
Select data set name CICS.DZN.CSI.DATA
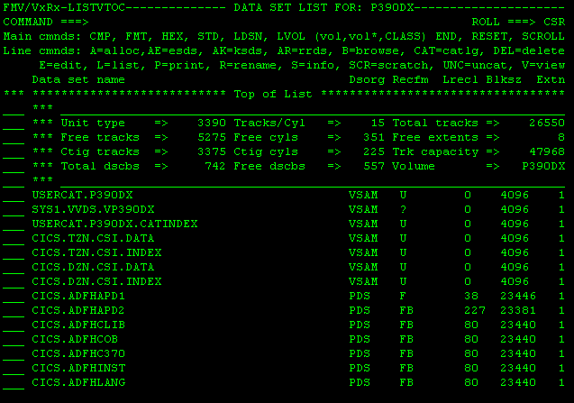(93, 267)
